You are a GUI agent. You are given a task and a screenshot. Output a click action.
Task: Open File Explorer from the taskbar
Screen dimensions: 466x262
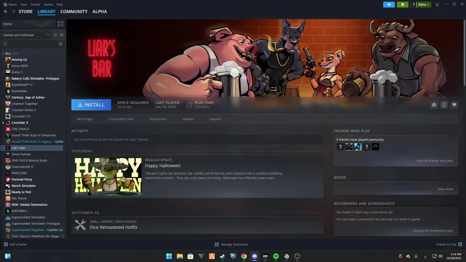(179, 256)
